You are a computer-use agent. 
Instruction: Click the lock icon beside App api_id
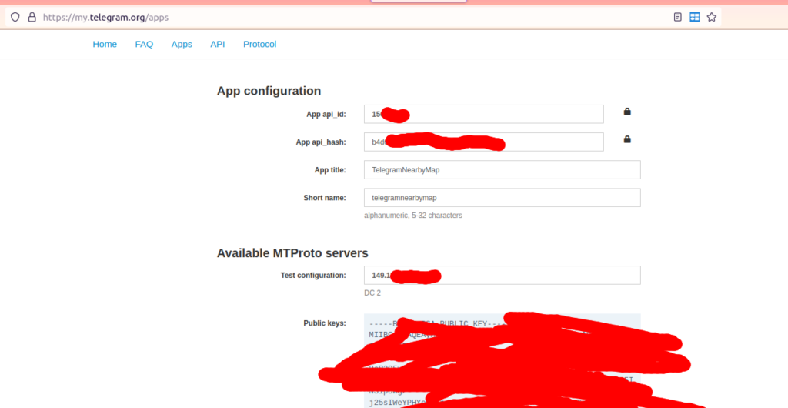tap(627, 112)
